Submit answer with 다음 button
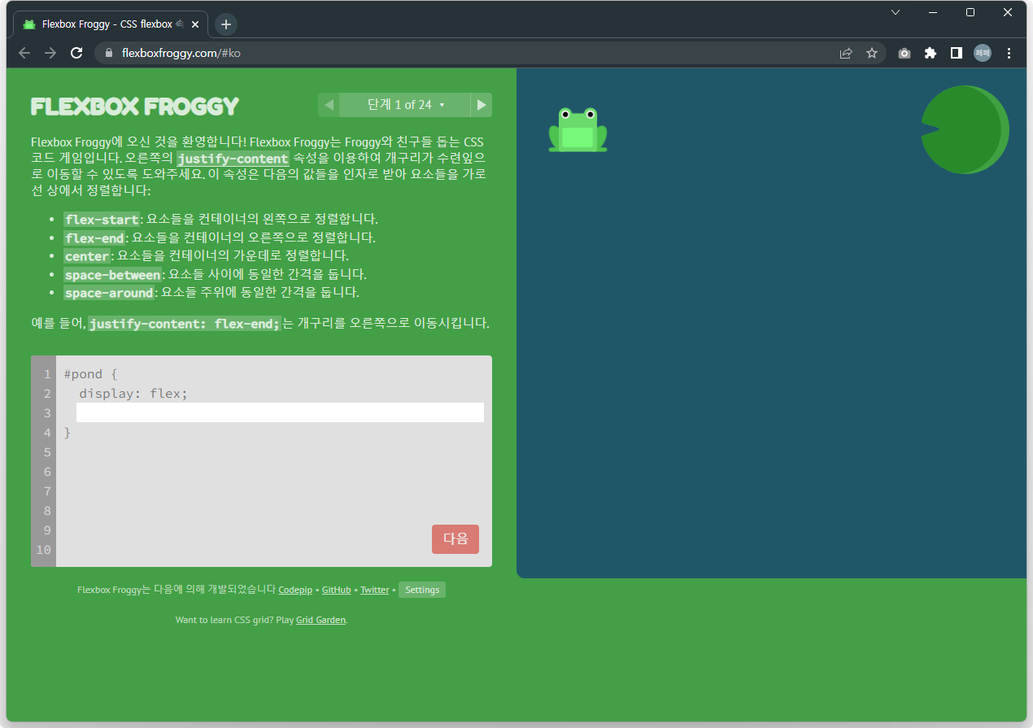1033x728 pixels. pyautogui.click(x=455, y=539)
